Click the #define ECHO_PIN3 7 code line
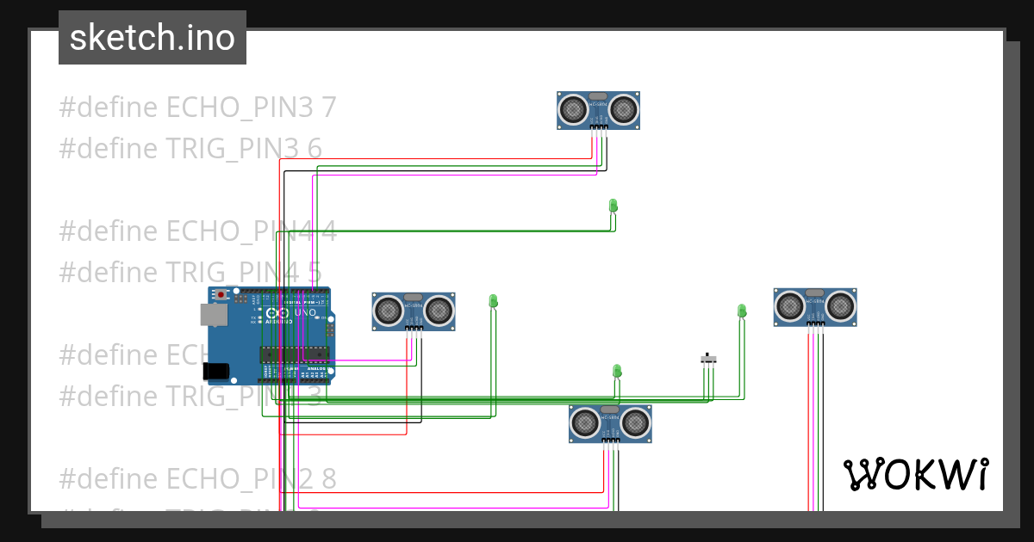1034x542 pixels. click(x=197, y=106)
